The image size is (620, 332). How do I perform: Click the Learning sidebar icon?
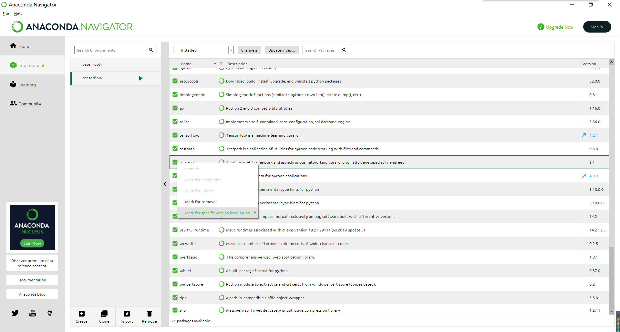coord(13,84)
